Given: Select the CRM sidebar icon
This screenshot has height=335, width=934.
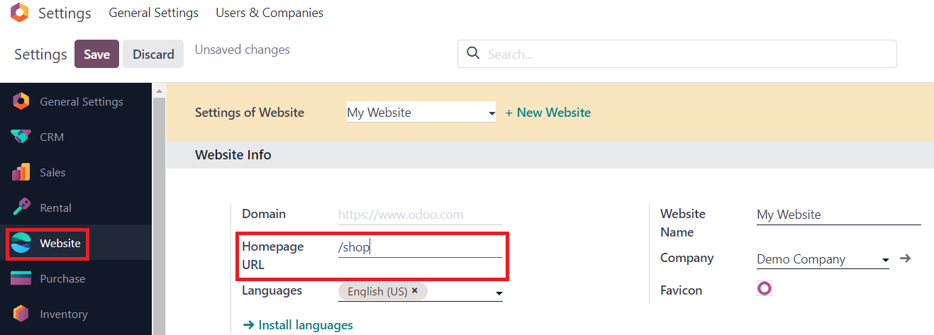Looking at the screenshot, I should pos(21,137).
